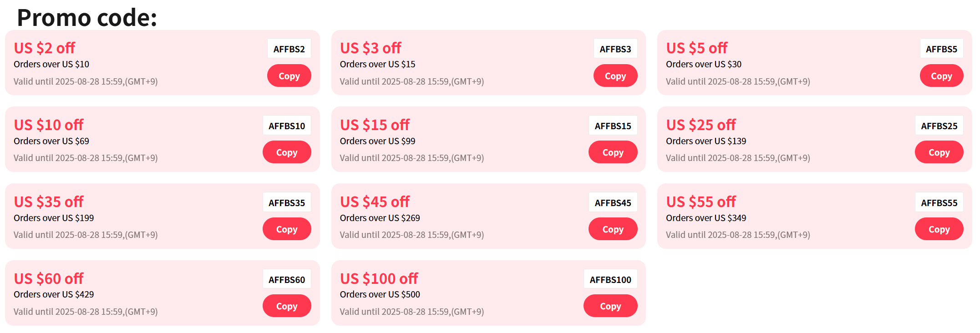Click the AFFBS2 code label
Viewport: 980px width, 333px height.
pyautogui.click(x=289, y=49)
